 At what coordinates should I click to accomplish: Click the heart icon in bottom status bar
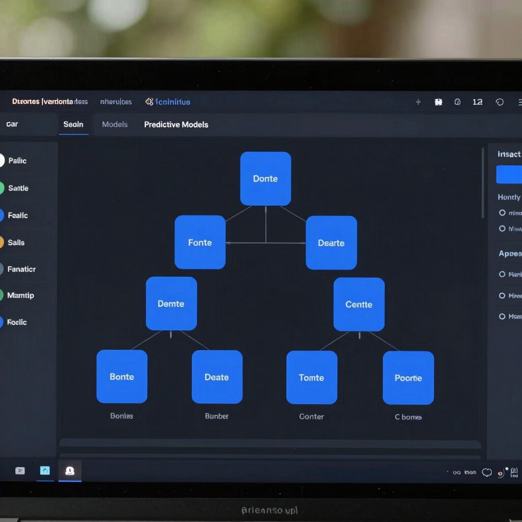[487, 473]
